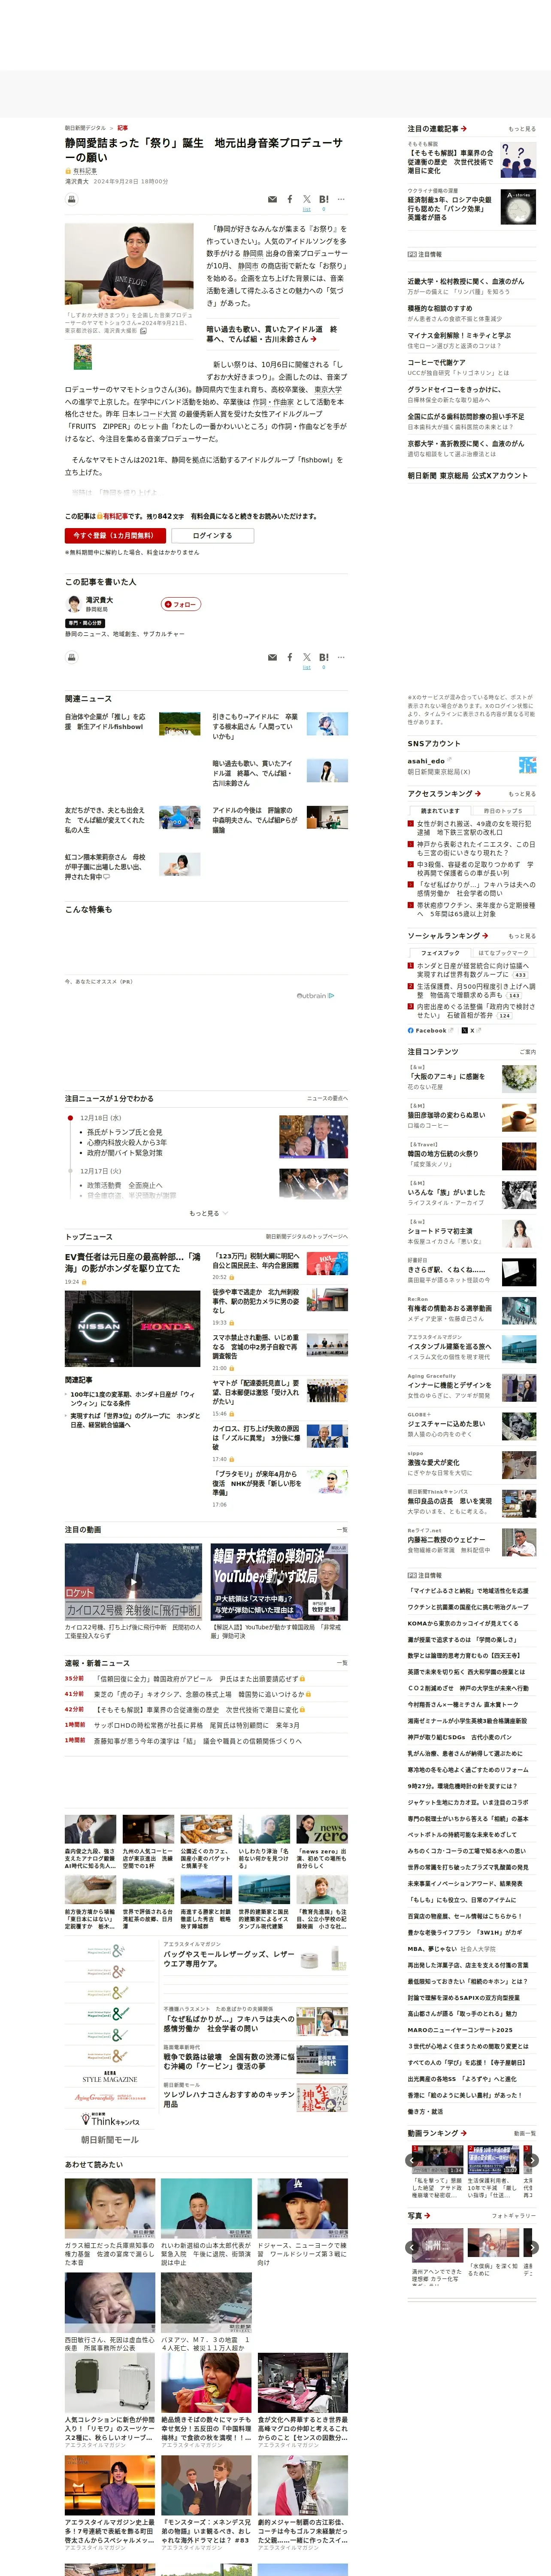Open the Outbrain logo link
Screen dimensions: 551x2576
315,995
